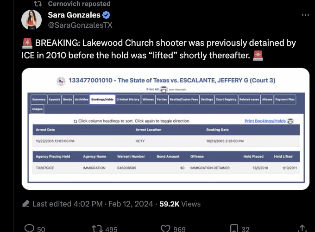Click the warrant number 046036585
Image resolution: width=315 pixels, height=232 pixels.
coord(126,168)
